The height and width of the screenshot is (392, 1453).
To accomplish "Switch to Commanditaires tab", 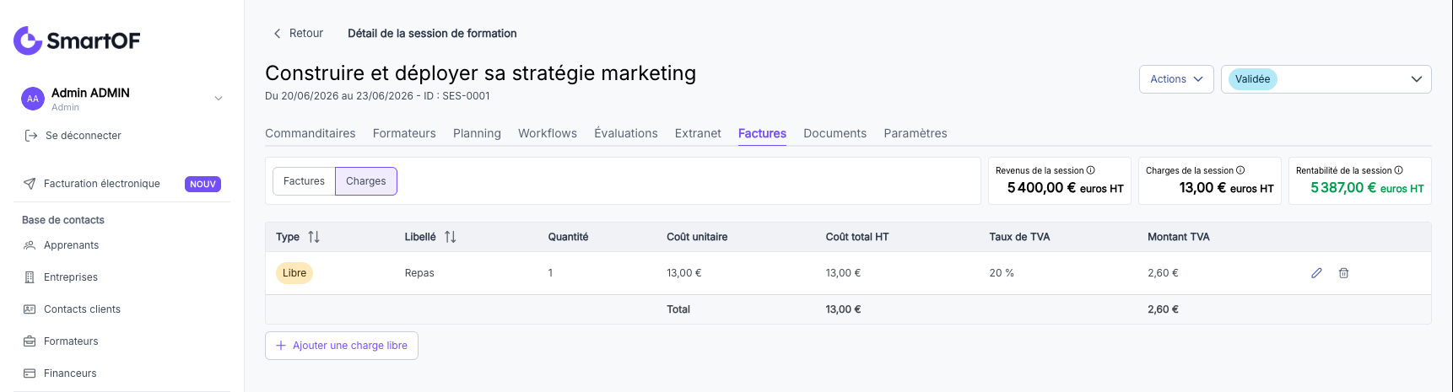I will [311, 133].
